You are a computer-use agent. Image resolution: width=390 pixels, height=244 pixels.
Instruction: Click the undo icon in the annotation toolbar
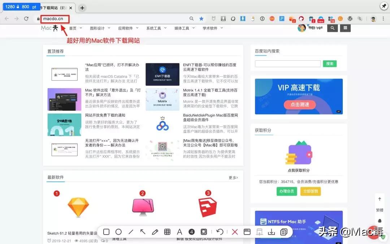coord(221,232)
